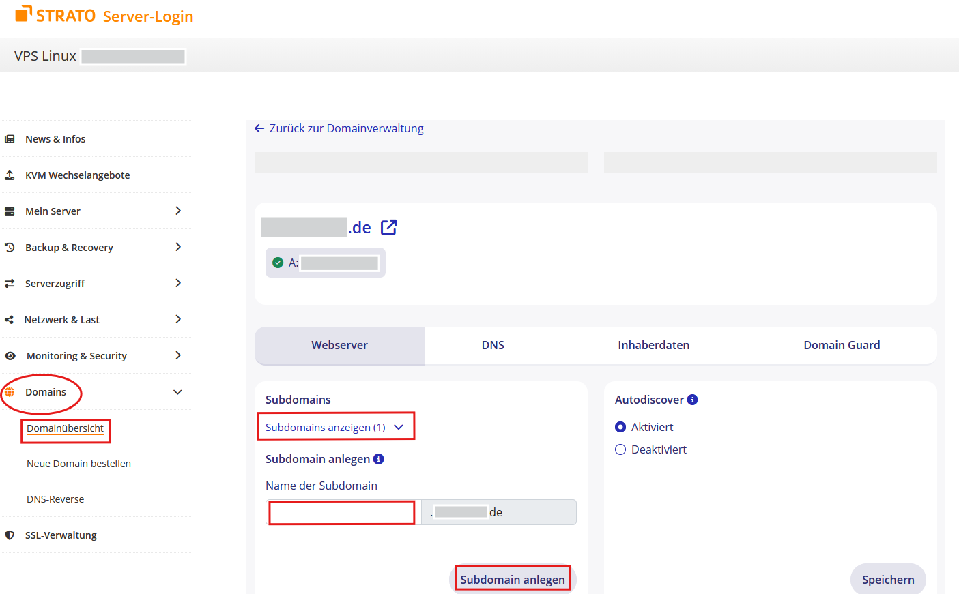Image resolution: width=959 pixels, height=594 pixels.
Task: Click the Netzwerk & Last share icon
Action: 10,320
